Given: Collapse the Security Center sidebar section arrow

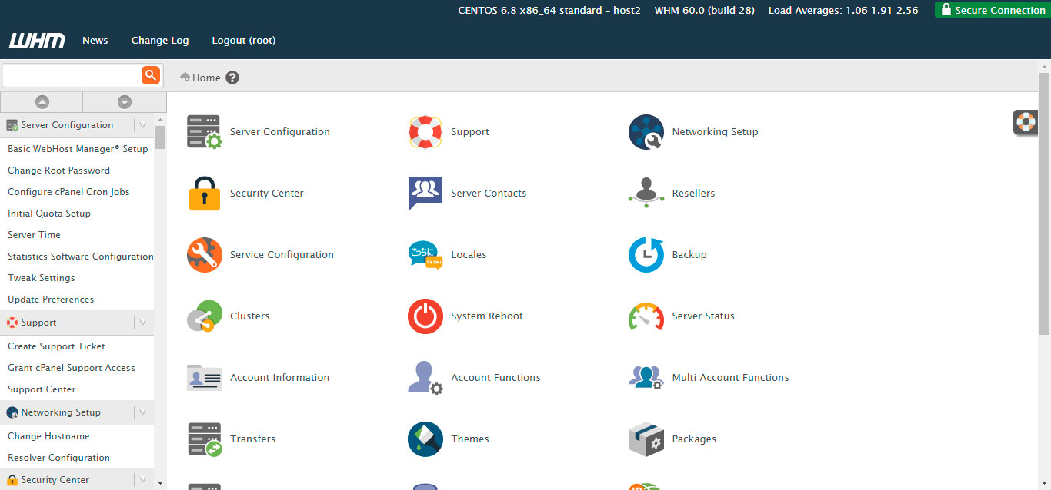Looking at the screenshot, I should tap(142, 480).
